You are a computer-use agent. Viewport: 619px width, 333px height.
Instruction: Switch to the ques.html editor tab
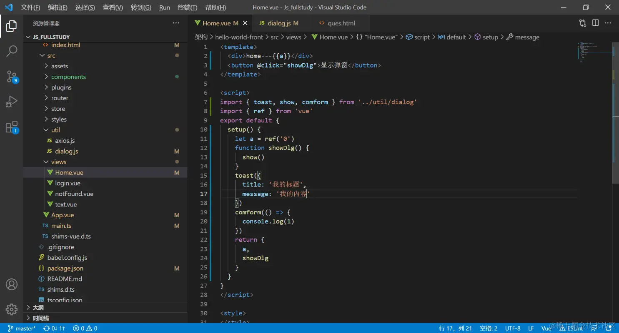[x=341, y=23]
